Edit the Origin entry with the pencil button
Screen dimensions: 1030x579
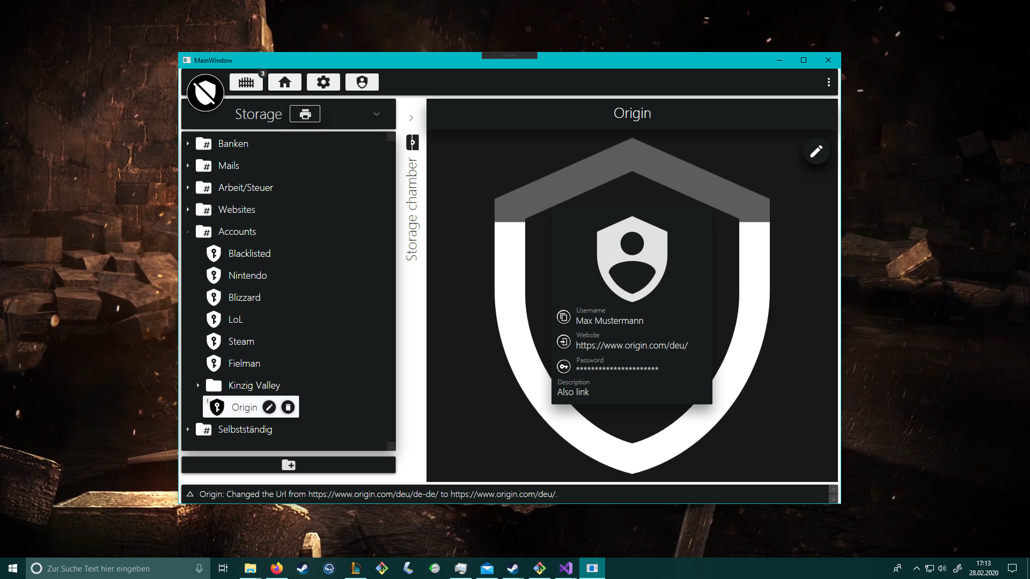click(x=816, y=152)
